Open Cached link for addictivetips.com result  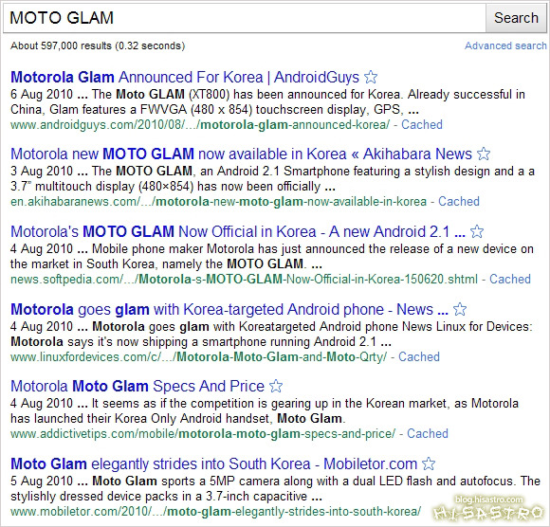(428, 433)
